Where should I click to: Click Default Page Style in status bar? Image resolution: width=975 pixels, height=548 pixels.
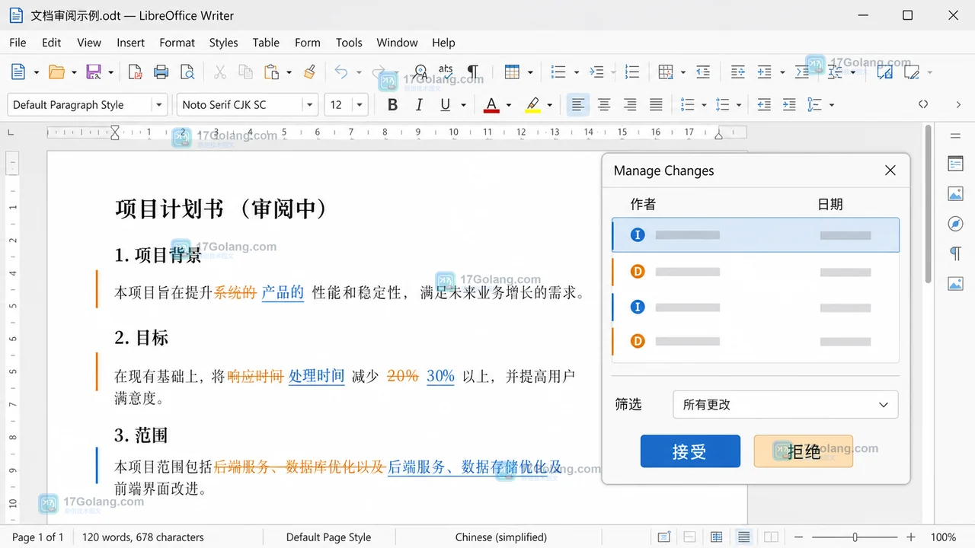(x=328, y=537)
